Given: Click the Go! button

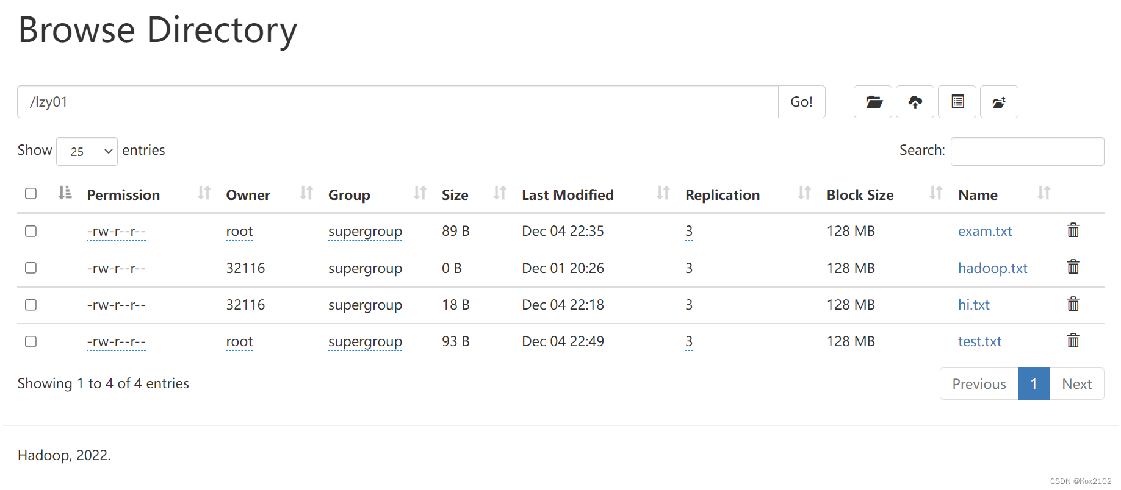Looking at the screenshot, I should 801,102.
